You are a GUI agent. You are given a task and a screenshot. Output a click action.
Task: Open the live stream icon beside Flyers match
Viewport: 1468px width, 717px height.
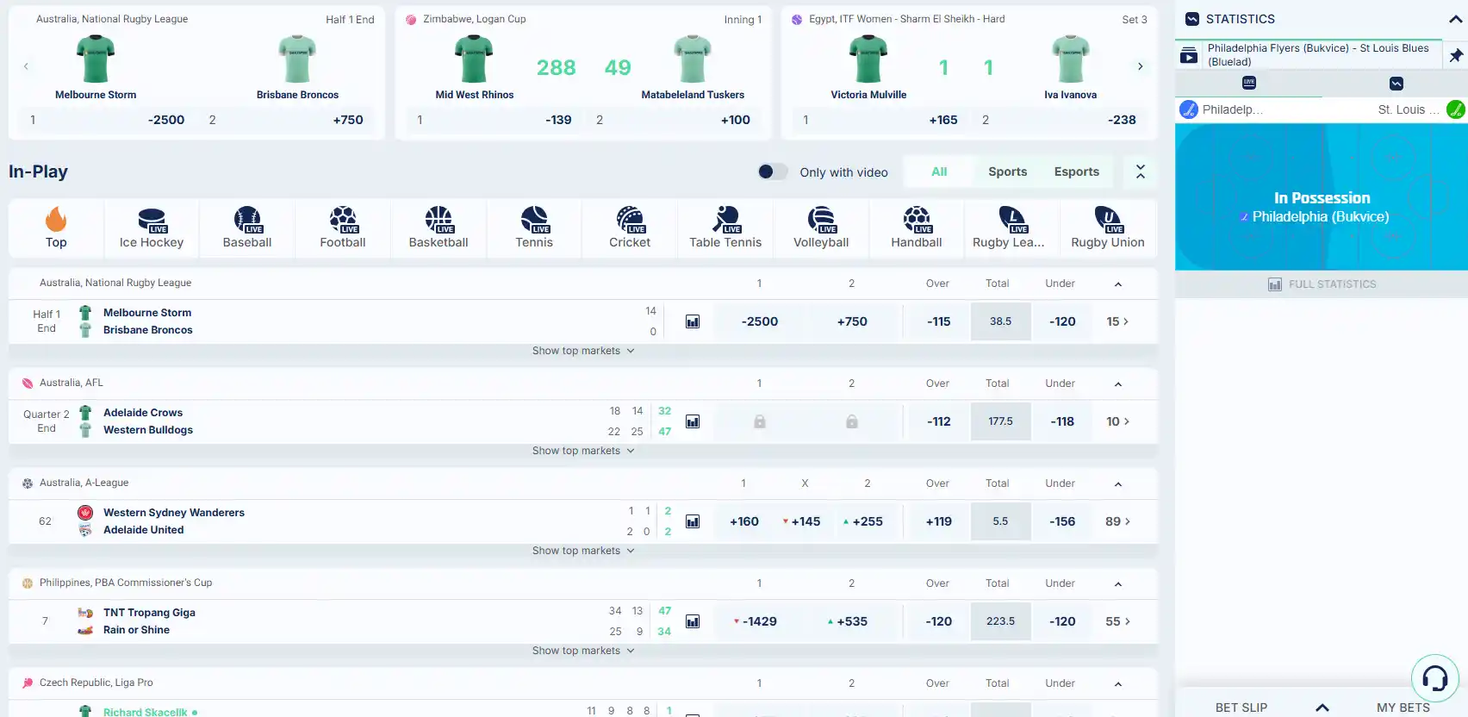[1189, 55]
